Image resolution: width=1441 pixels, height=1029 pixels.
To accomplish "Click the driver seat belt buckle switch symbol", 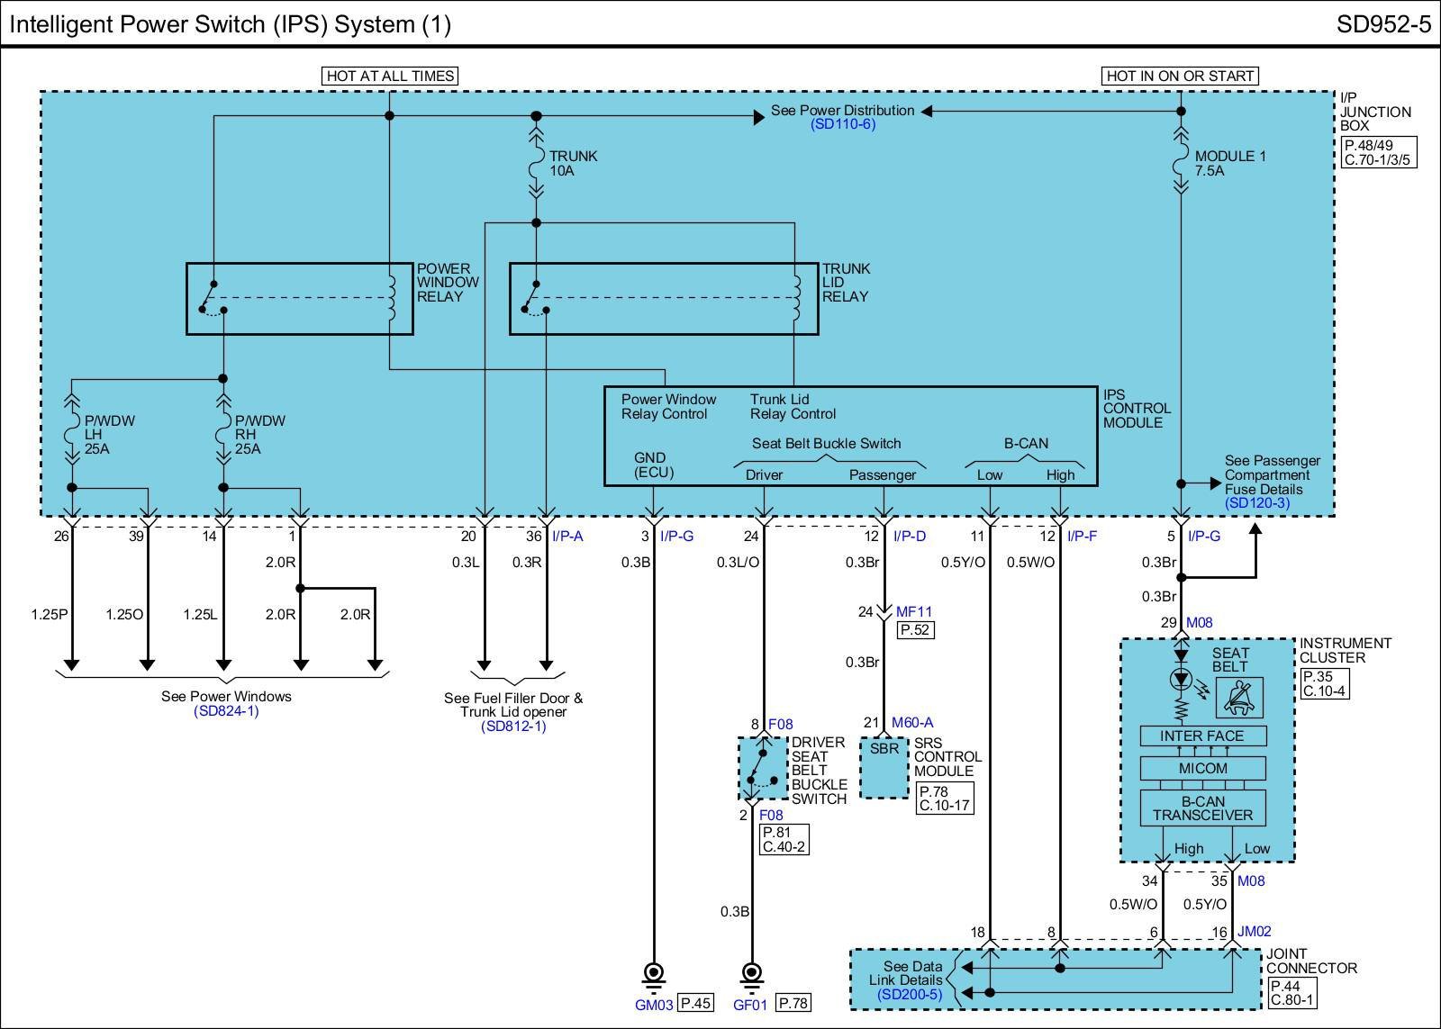I will coord(762,768).
